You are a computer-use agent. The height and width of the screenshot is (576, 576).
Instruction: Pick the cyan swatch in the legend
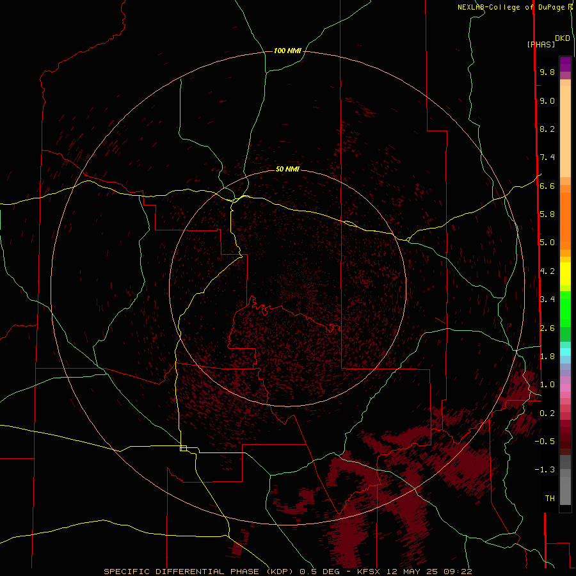565,352
